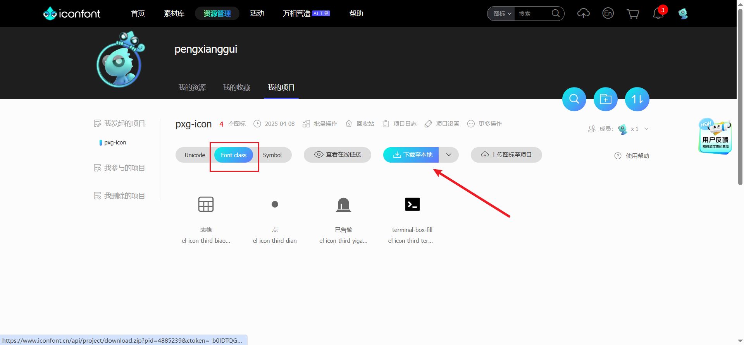Focus the 搜索 search input field
The height and width of the screenshot is (345, 744).
click(534, 14)
